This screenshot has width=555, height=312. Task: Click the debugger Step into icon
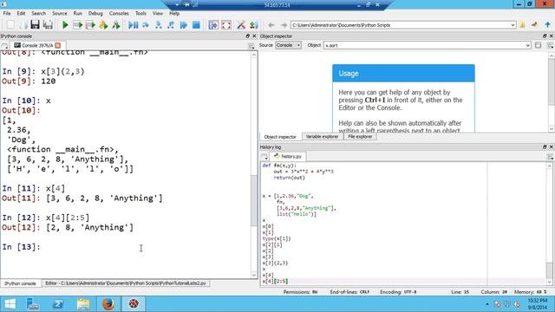(158, 25)
